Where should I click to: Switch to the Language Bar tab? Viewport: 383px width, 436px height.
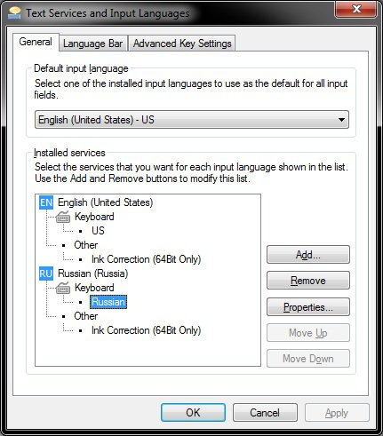pos(93,44)
